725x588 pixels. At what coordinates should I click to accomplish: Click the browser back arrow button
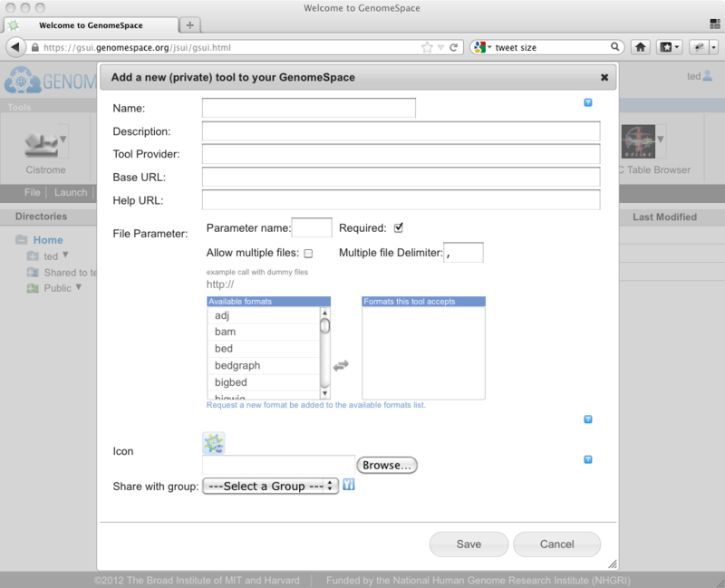pyautogui.click(x=15, y=47)
